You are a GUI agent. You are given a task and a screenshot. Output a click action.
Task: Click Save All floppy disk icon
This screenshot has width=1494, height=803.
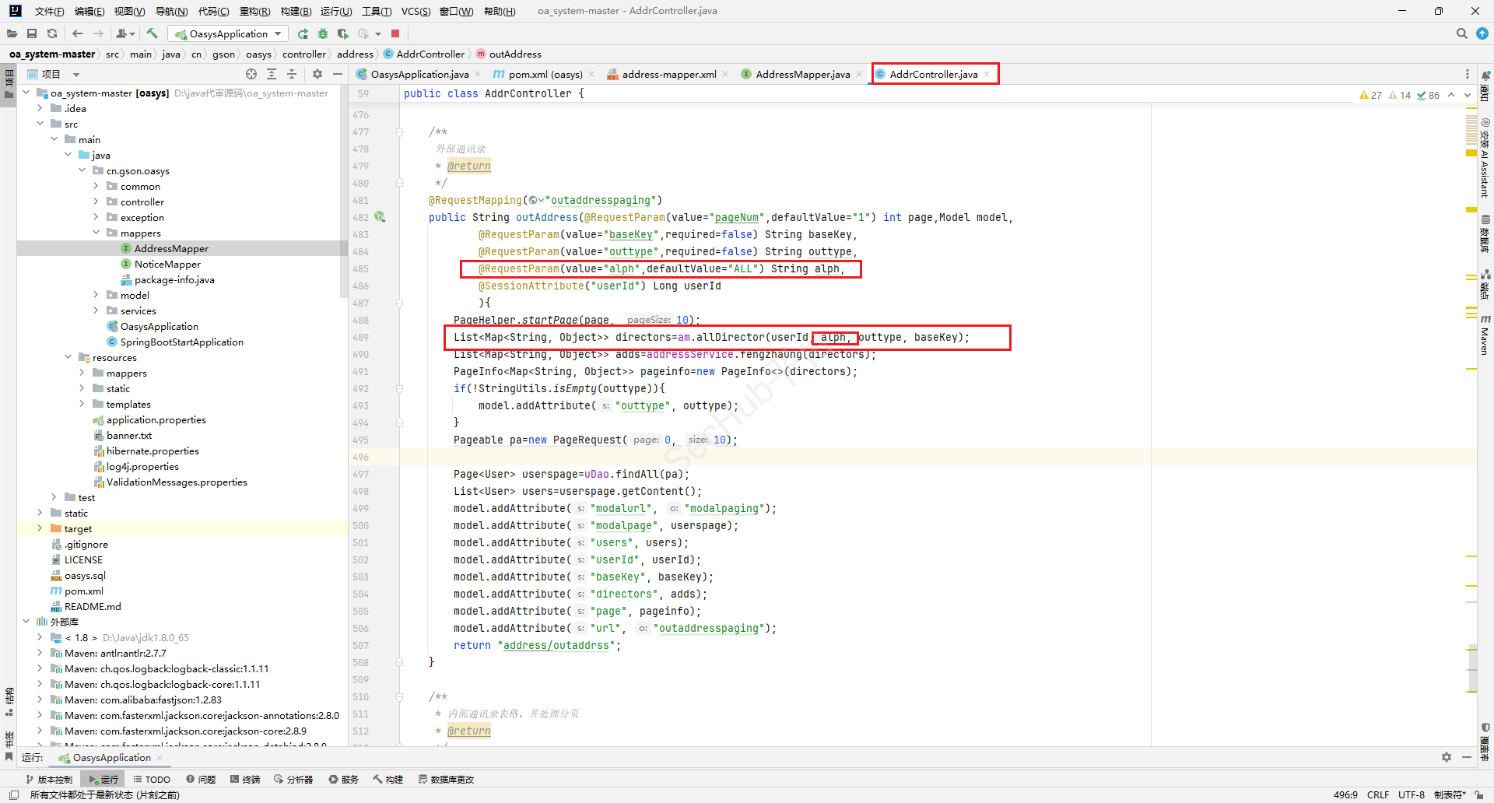coord(32,33)
